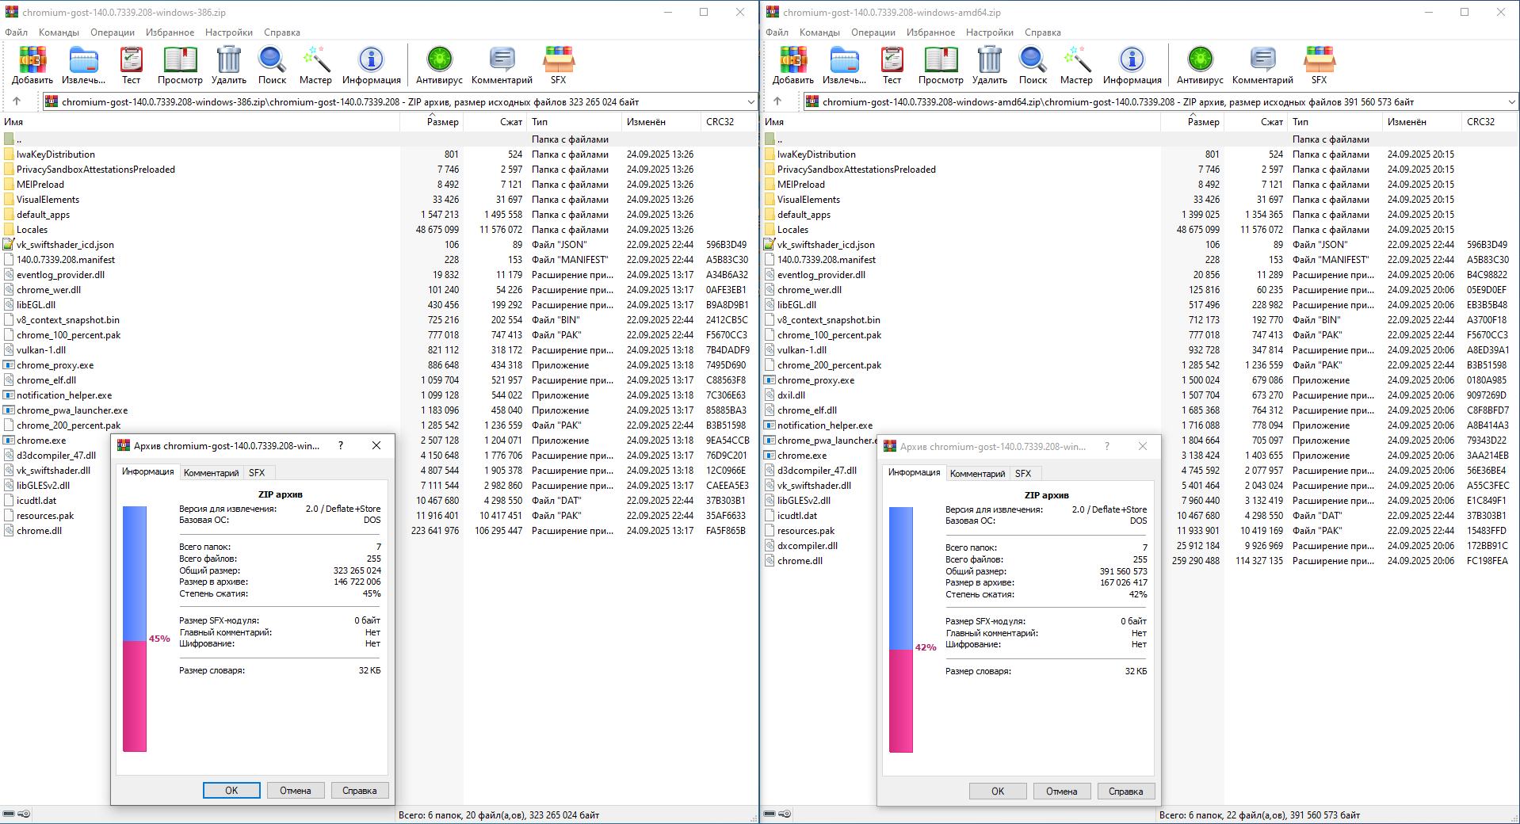Click Справка button in right info dialog

(x=1125, y=791)
